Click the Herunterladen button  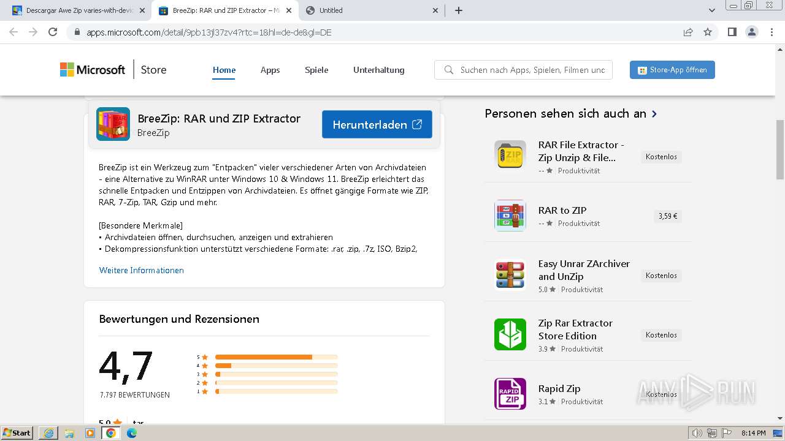(x=377, y=124)
